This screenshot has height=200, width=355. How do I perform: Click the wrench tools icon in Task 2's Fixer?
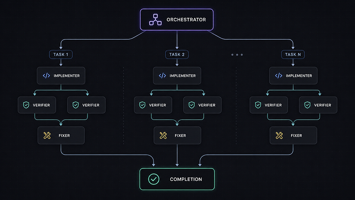163,136
